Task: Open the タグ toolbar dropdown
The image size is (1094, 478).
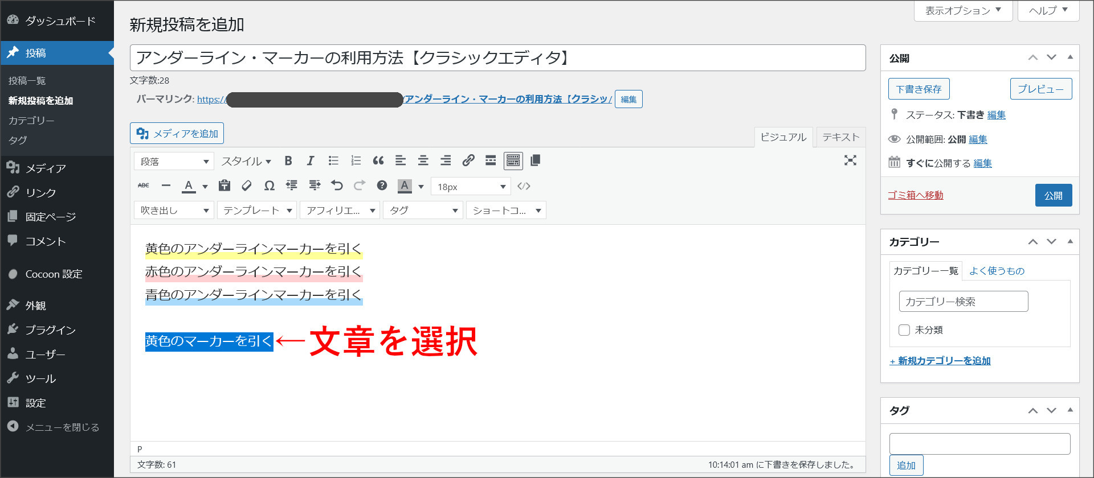Action: point(423,211)
